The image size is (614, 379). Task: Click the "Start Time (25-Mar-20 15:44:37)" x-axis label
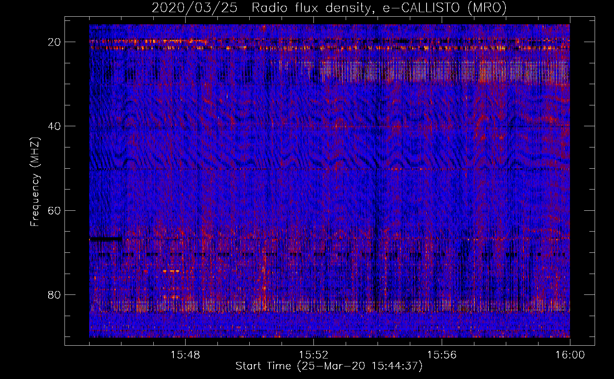[x=329, y=366]
